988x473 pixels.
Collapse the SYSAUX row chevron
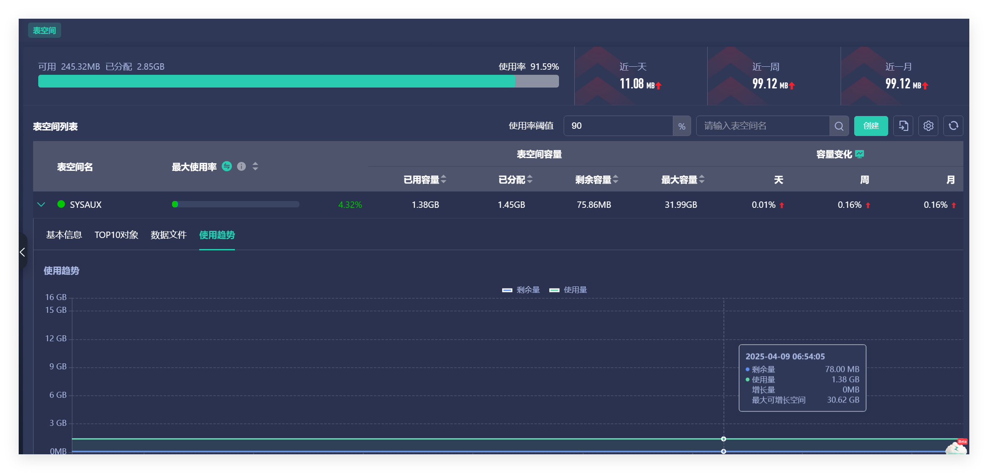tap(41, 204)
